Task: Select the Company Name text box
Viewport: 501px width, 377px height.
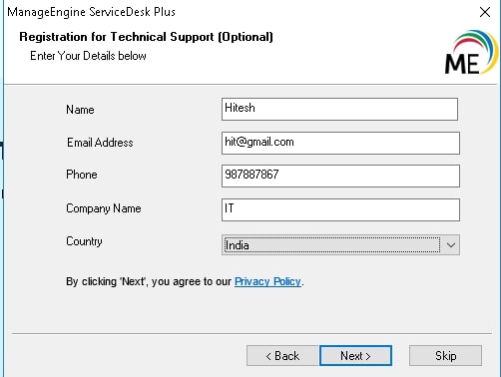Action: (x=340, y=209)
